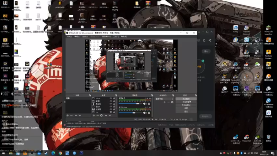Image resolution: width=277 pixels, height=156 pixels.
Task: Remove the selected scene with the minus icon
Action: pyautogui.click(x=72, y=115)
